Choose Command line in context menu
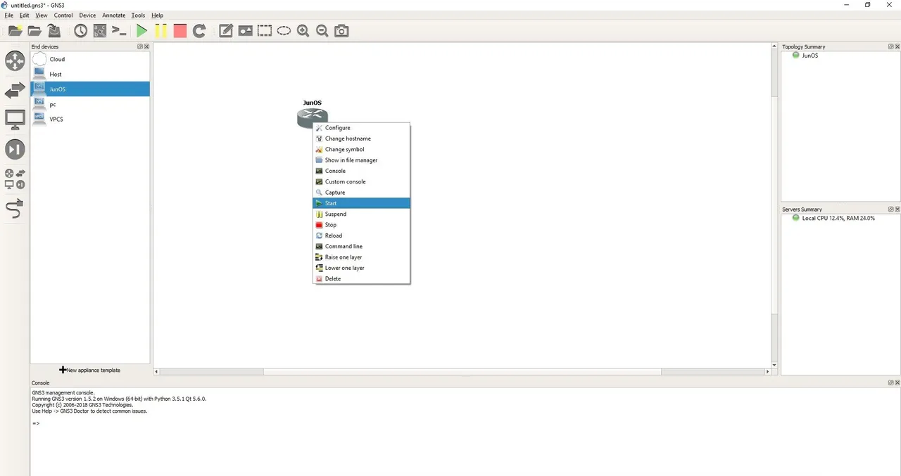Viewport: 901px width, 476px height. click(361, 246)
